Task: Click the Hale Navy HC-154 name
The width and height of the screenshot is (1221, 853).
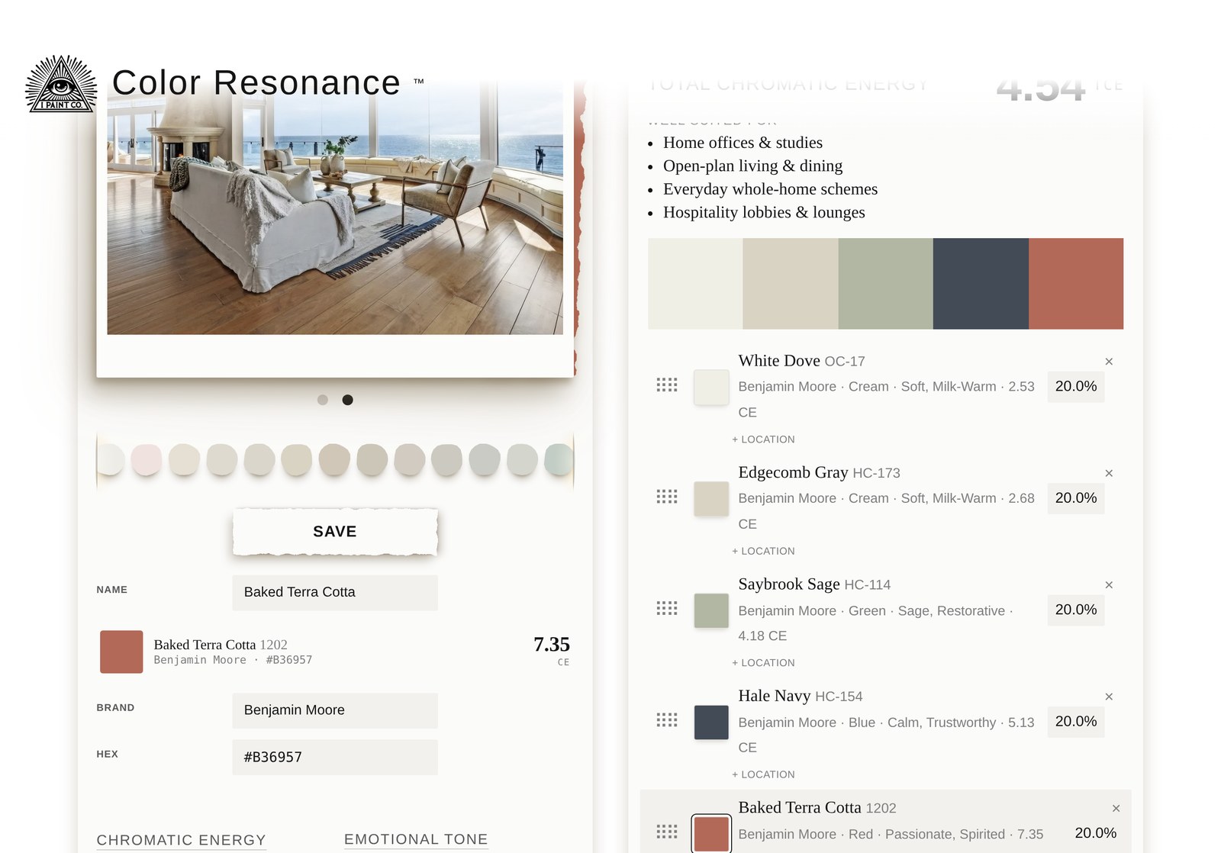Action: point(800,696)
